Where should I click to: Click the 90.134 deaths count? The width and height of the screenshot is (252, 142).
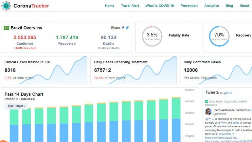click(108, 38)
